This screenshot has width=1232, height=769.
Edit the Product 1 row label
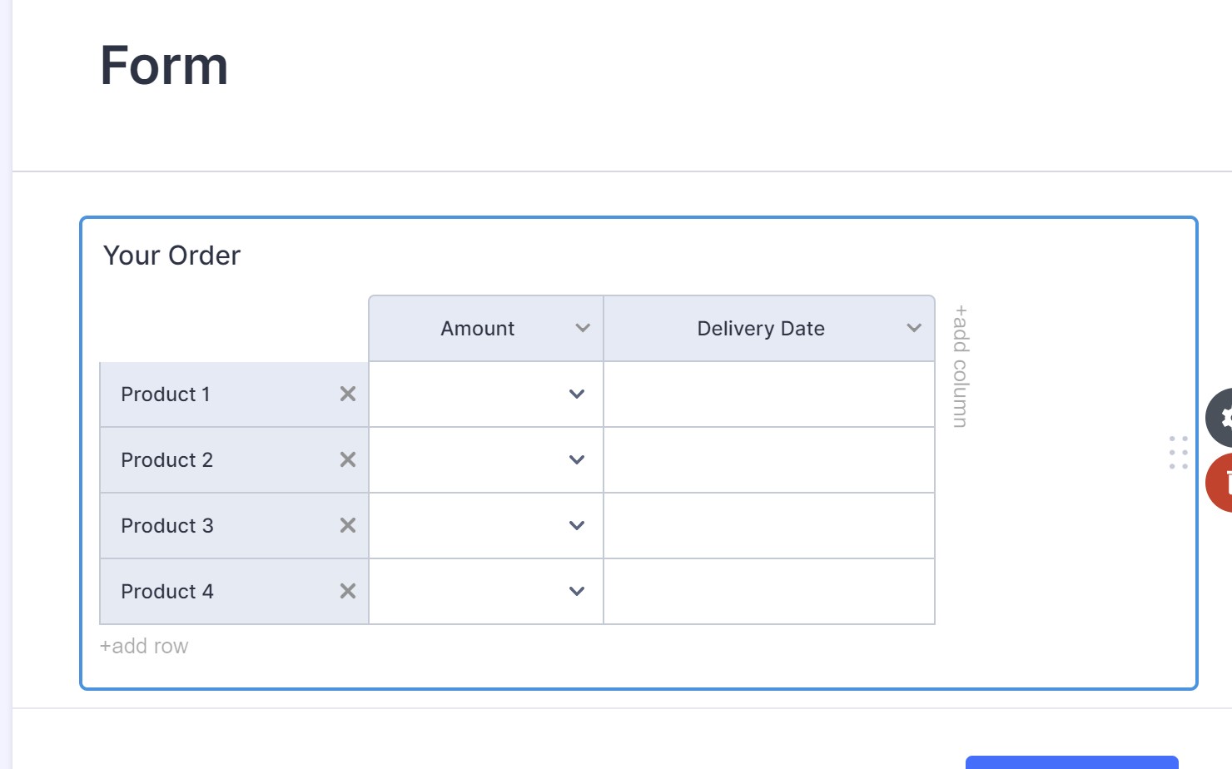click(166, 394)
